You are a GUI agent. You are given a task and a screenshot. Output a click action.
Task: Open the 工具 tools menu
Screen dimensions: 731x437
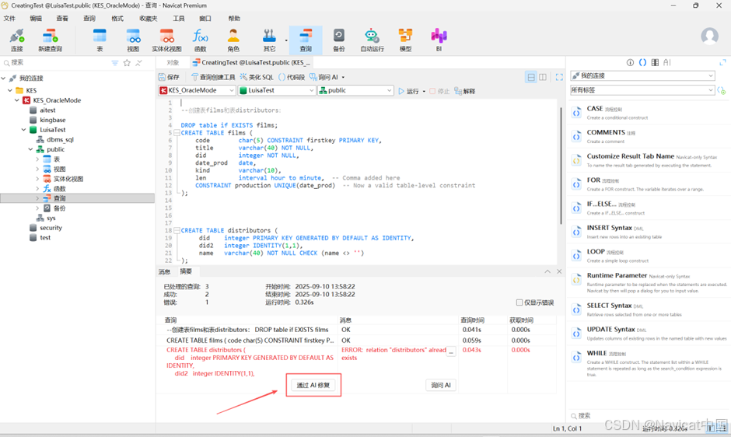179,19
